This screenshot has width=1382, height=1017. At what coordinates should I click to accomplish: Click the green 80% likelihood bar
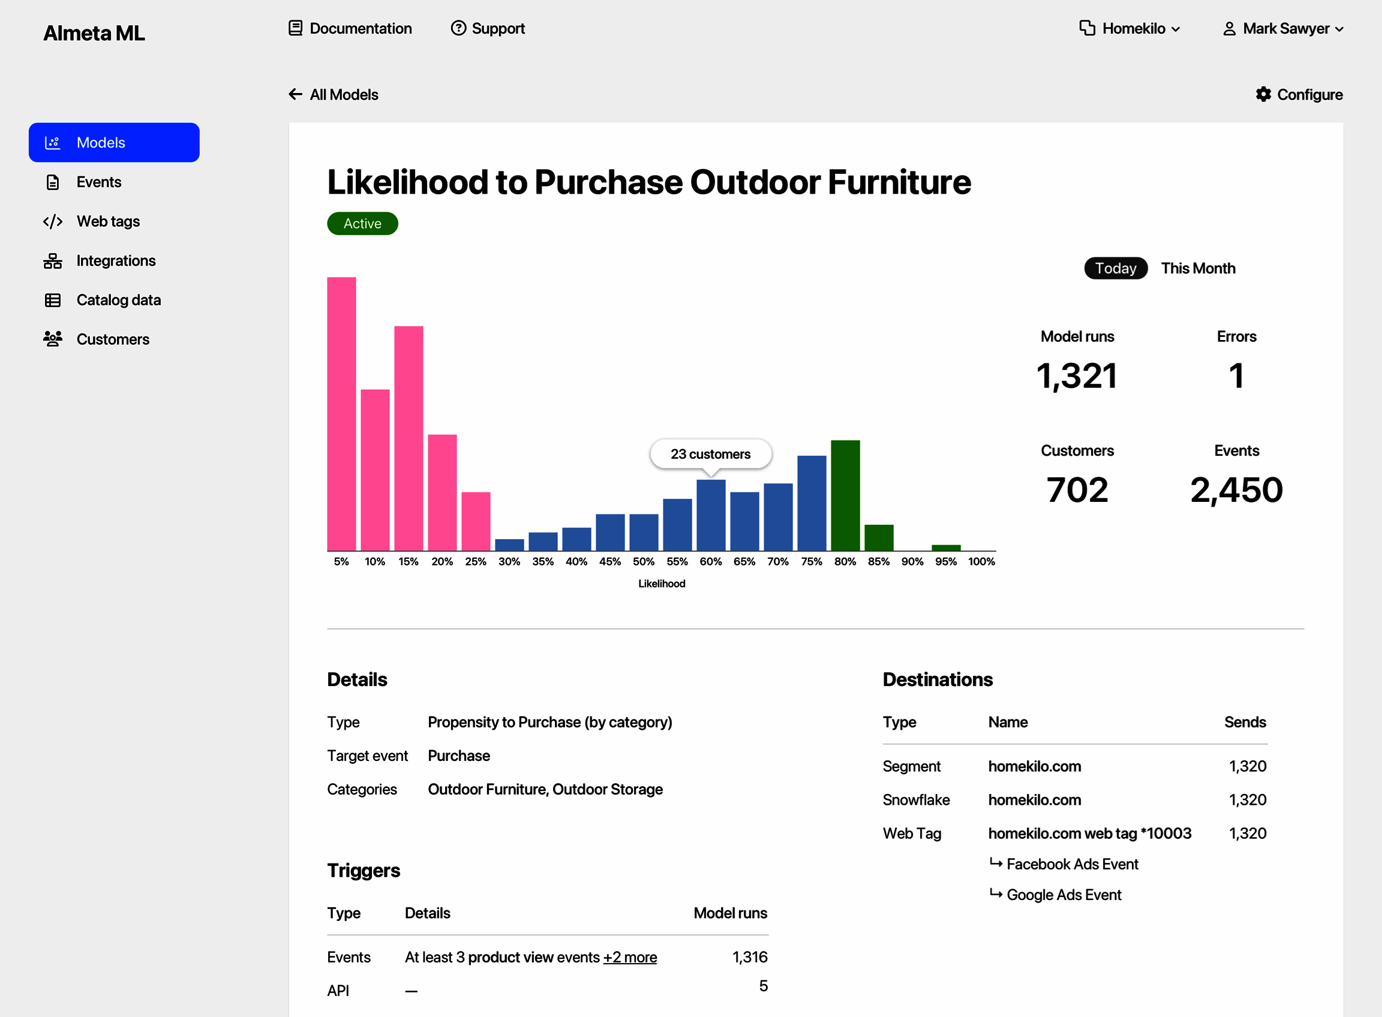845,495
